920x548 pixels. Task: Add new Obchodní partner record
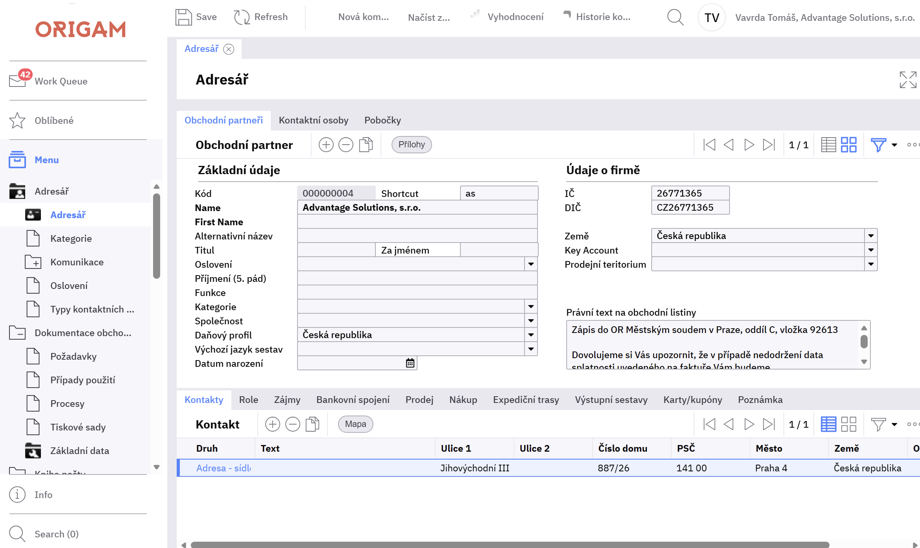coord(326,145)
